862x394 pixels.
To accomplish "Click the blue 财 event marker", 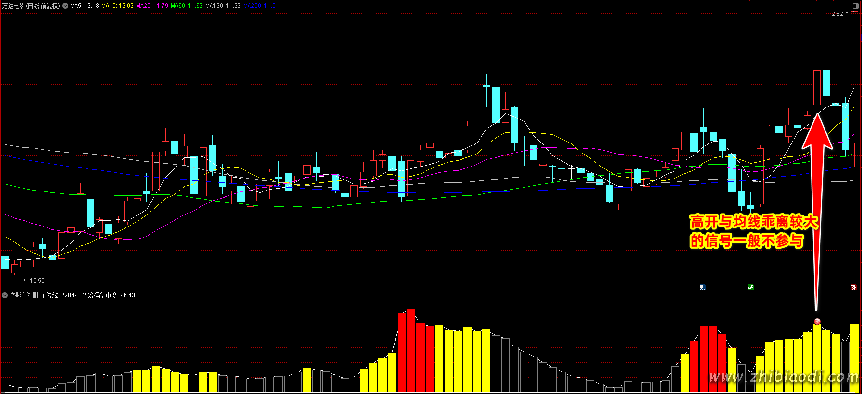I will coord(703,287).
